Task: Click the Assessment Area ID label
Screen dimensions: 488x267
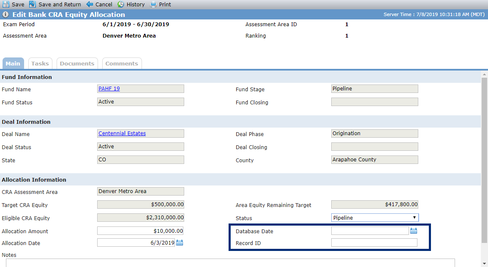Action: pos(271,24)
